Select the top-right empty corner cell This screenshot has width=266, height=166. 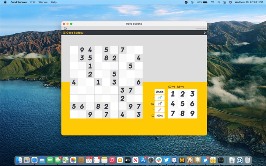click(139, 50)
